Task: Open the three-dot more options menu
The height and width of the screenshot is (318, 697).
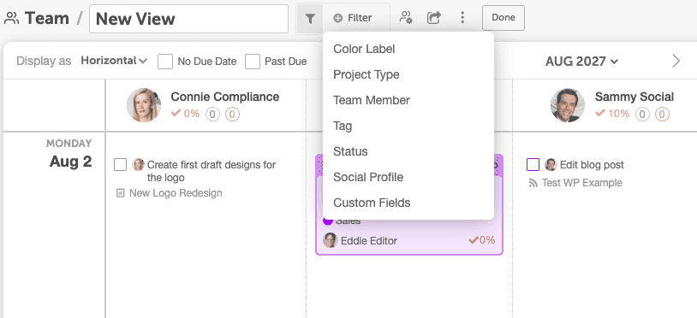Action: (x=462, y=18)
